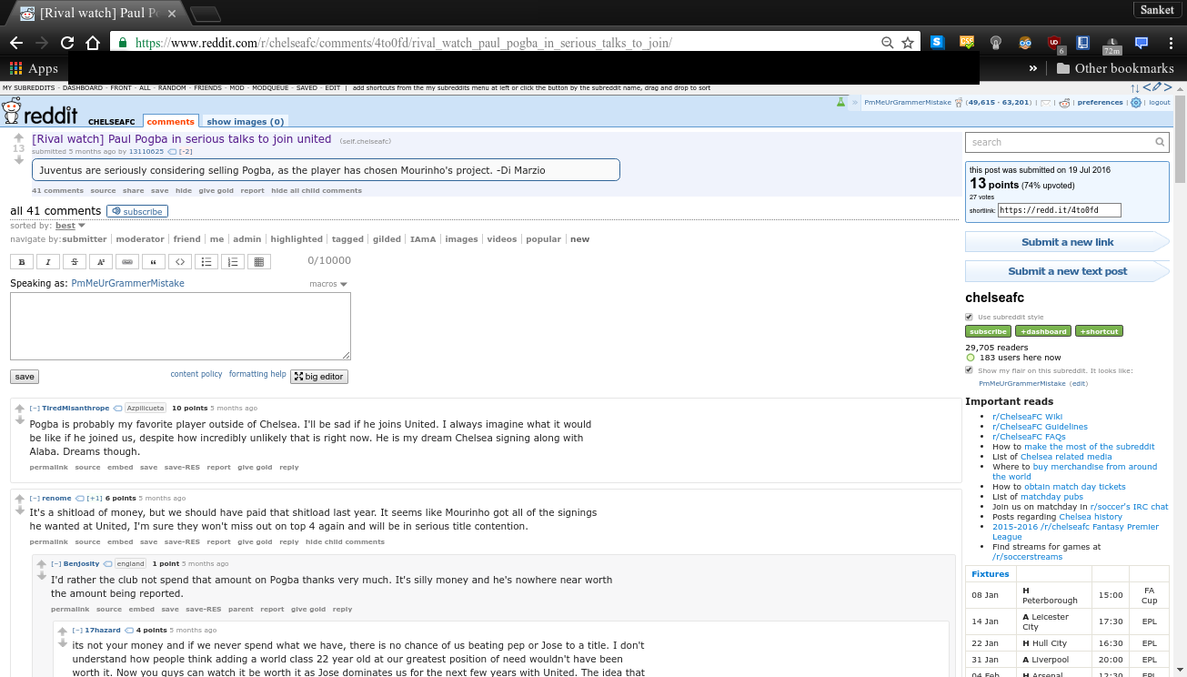
Task: Open the formatting help link
Action: click(x=257, y=374)
